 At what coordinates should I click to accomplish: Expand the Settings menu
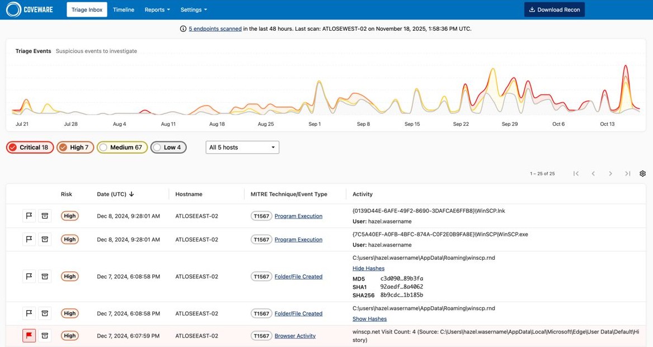click(193, 9)
